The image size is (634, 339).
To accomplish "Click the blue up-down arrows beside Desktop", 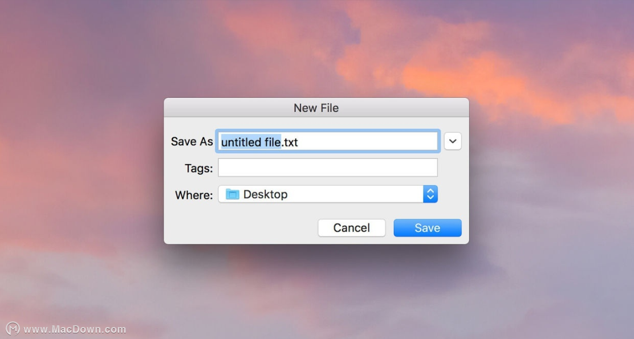I will pyautogui.click(x=430, y=194).
